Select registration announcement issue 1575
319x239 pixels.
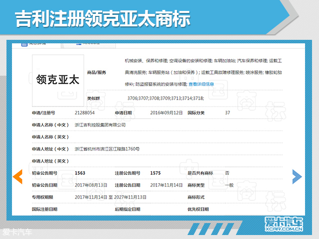(x=156, y=173)
